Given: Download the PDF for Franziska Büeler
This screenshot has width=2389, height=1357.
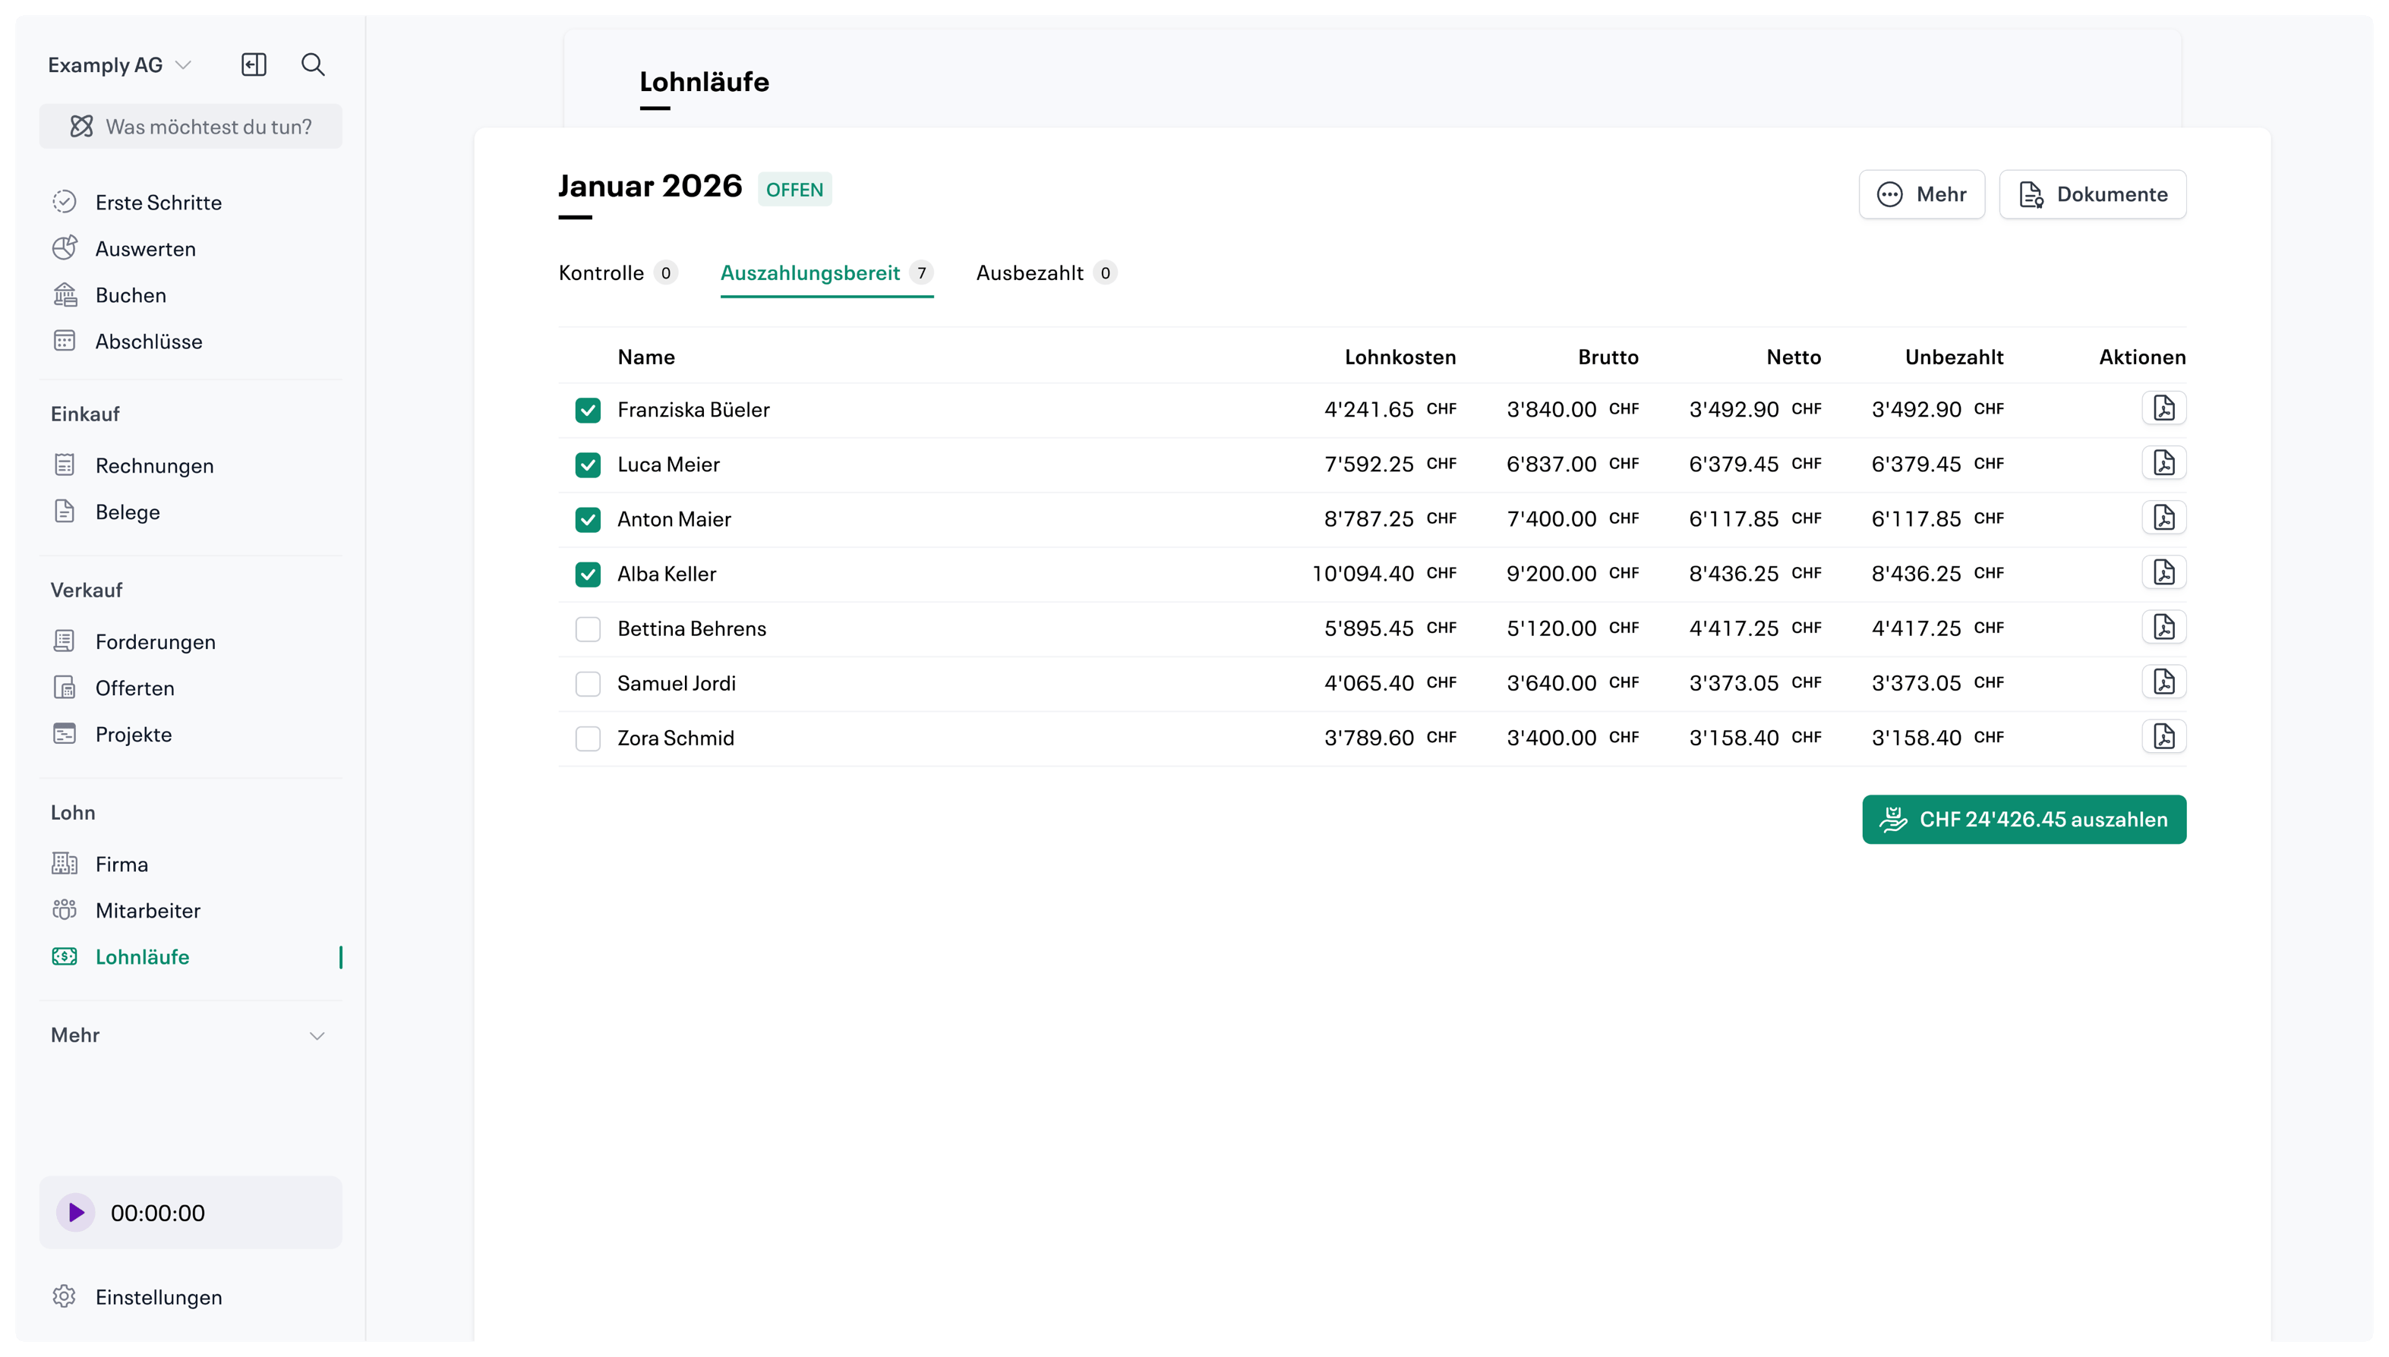Looking at the screenshot, I should click(x=2164, y=408).
